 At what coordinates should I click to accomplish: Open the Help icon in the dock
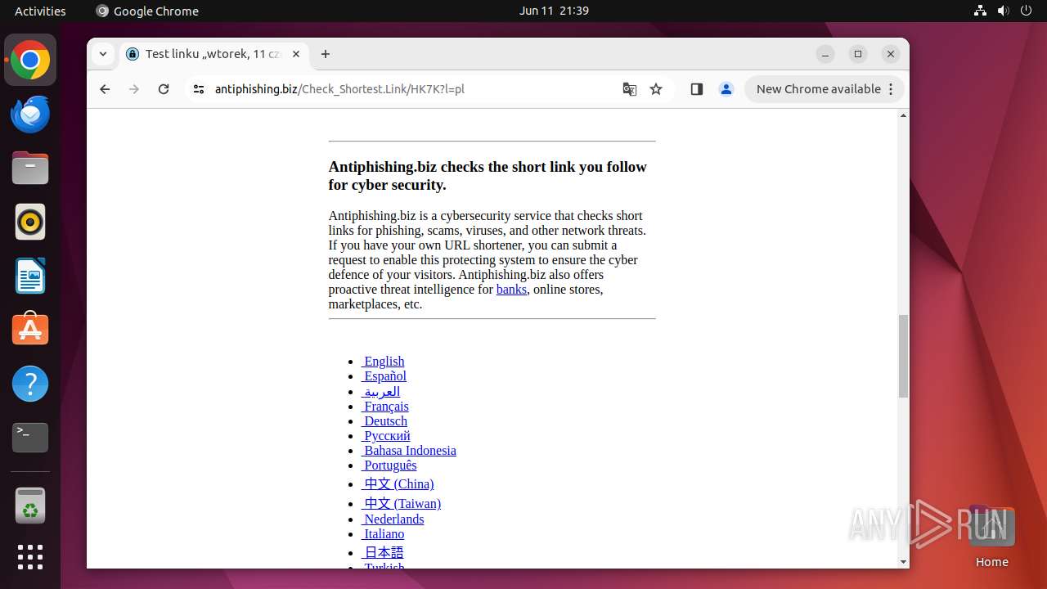click(30, 384)
